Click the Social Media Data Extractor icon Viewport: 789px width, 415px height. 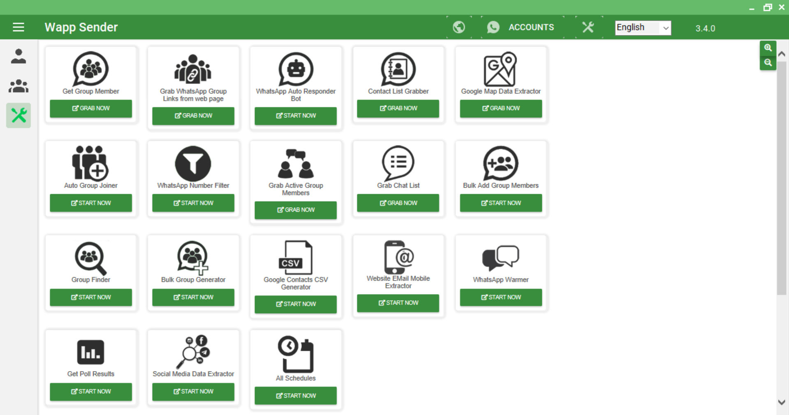[193, 352]
